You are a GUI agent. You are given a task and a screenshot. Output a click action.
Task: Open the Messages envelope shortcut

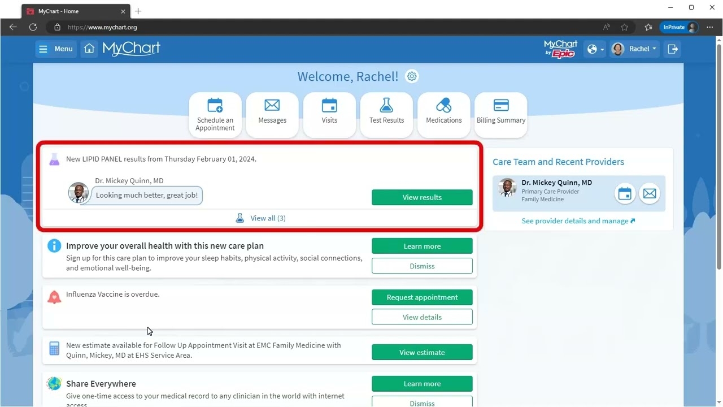click(272, 115)
